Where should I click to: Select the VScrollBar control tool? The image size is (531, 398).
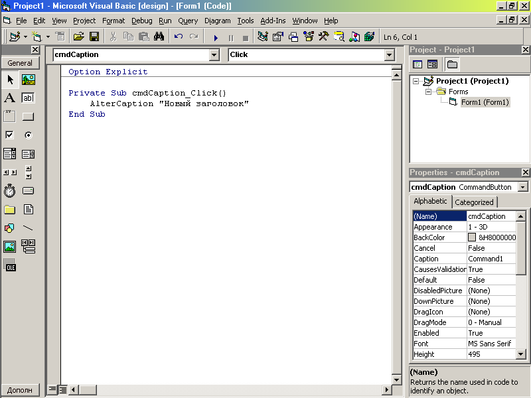[29, 172]
